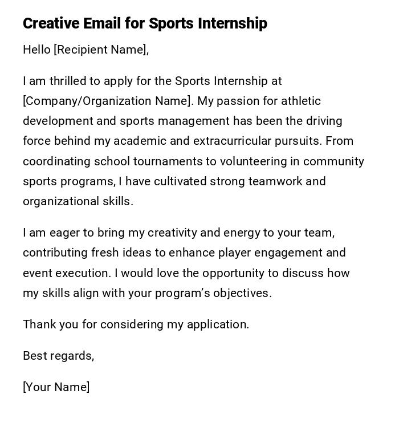
Task: Click the words "Sports Internship at" in the first paragraph
Action: (x=228, y=81)
